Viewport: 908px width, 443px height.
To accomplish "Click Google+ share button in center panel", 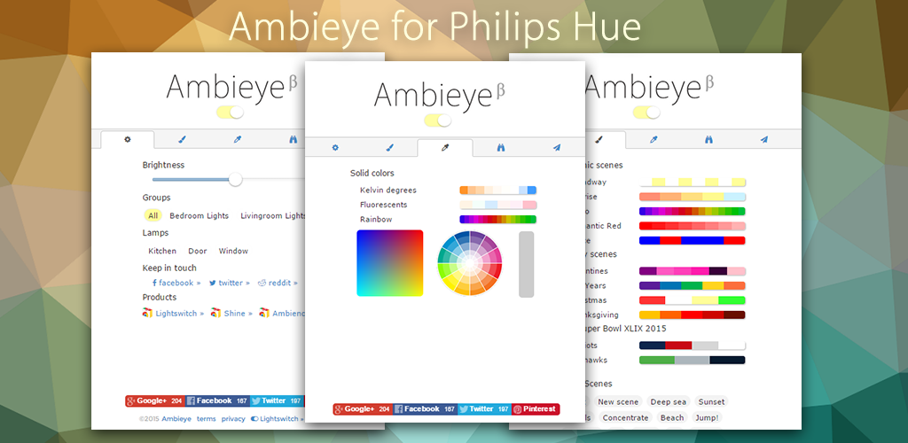I will [363, 408].
